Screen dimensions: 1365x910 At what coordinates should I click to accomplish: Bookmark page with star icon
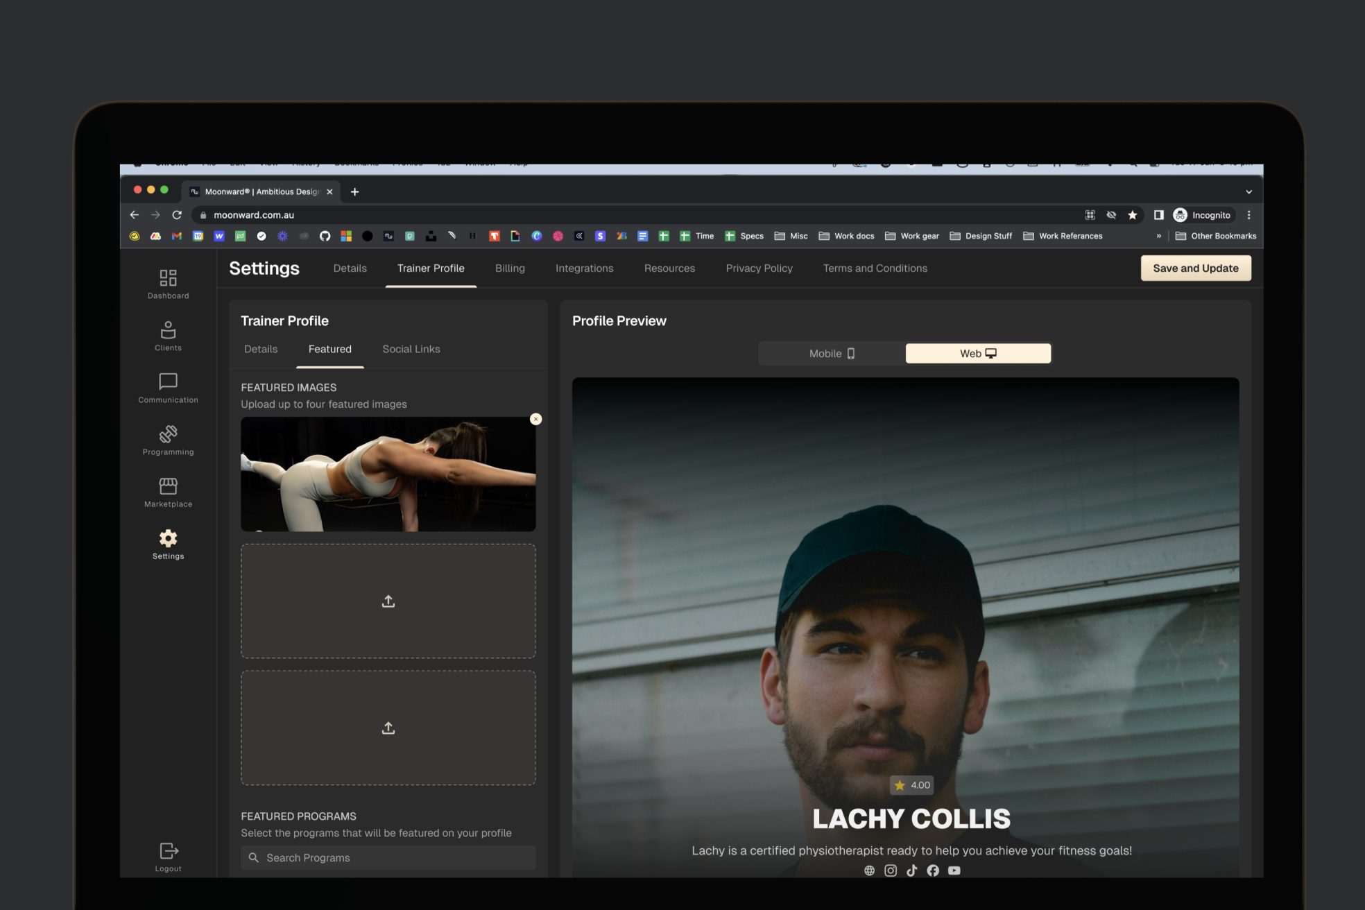[x=1133, y=215]
